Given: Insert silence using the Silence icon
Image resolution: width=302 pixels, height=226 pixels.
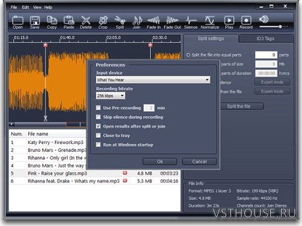Looking at the screenshot, I should (191, 22).
